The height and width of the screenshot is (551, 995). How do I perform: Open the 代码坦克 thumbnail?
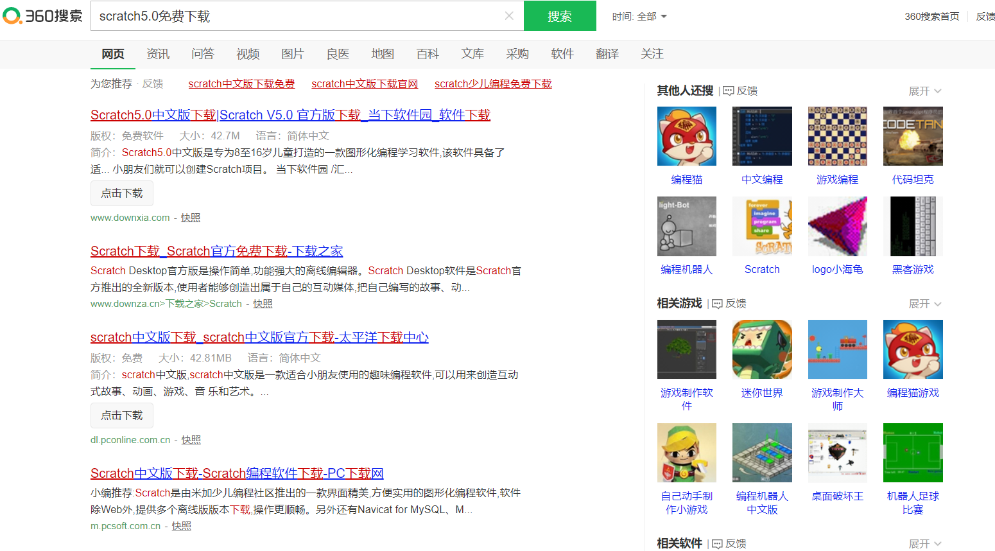(913, 136)
